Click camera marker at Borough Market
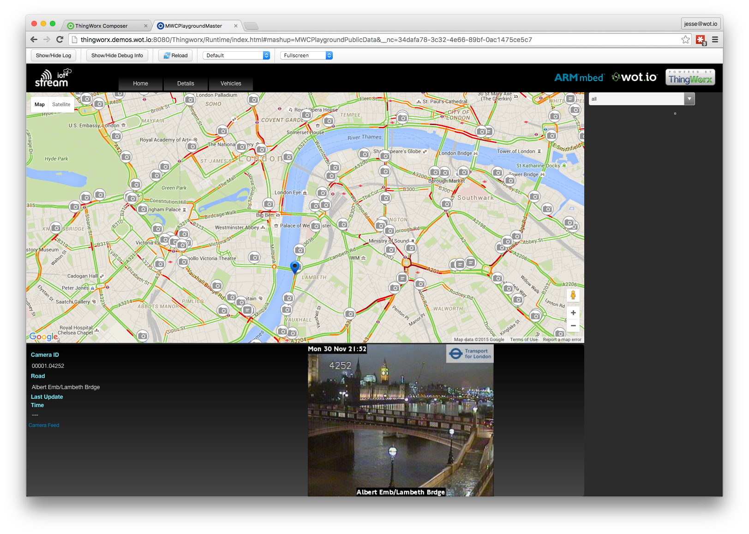The image size is (749, 534). (463, 172)
